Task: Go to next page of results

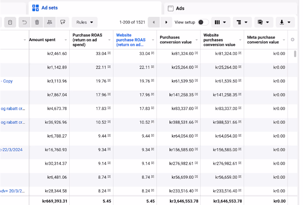Action: pos(166,22)
